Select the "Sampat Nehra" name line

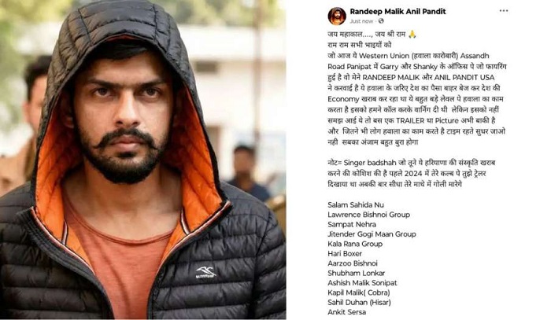(x=352, y=224)
